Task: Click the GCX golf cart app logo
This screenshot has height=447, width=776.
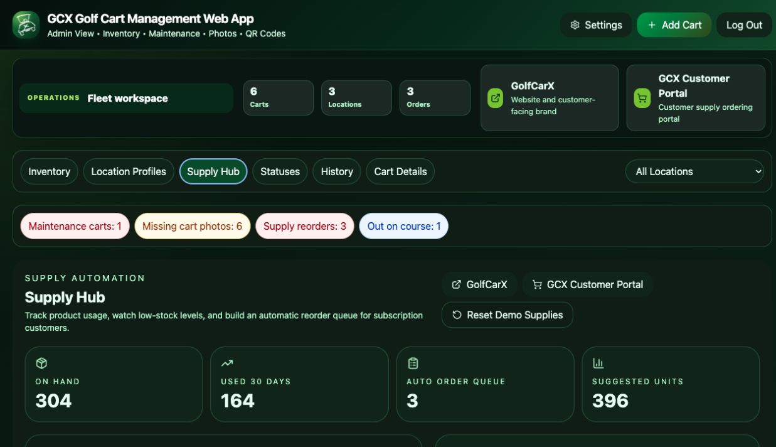Action: point(26,25)
